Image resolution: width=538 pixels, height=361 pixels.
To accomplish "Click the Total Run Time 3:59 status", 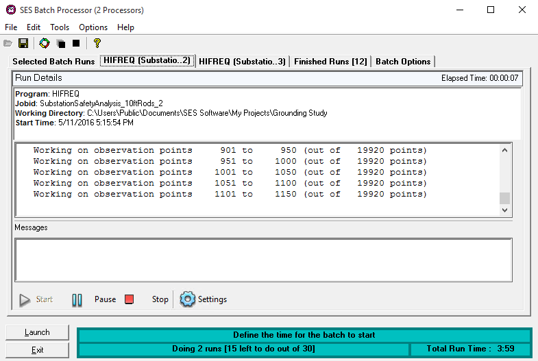I will [470, 349].
